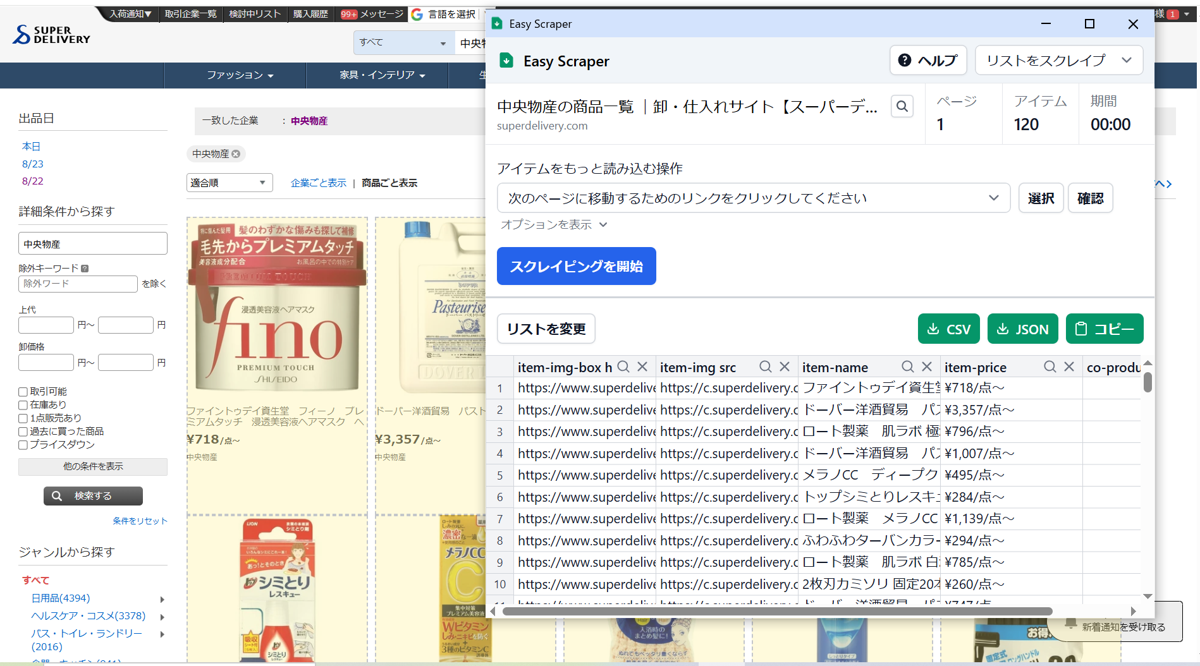Download results as CSV
The width and height of the screenshot is (1200, 666).
click(x=948, y=329)
